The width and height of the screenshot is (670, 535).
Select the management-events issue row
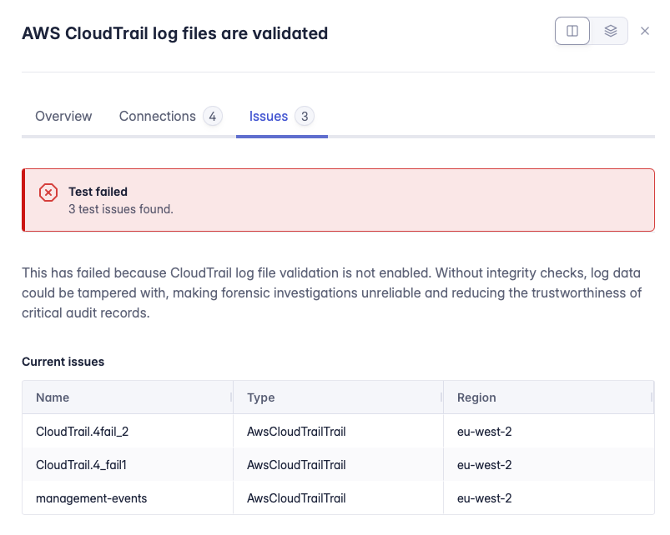(x=91, y=498)
